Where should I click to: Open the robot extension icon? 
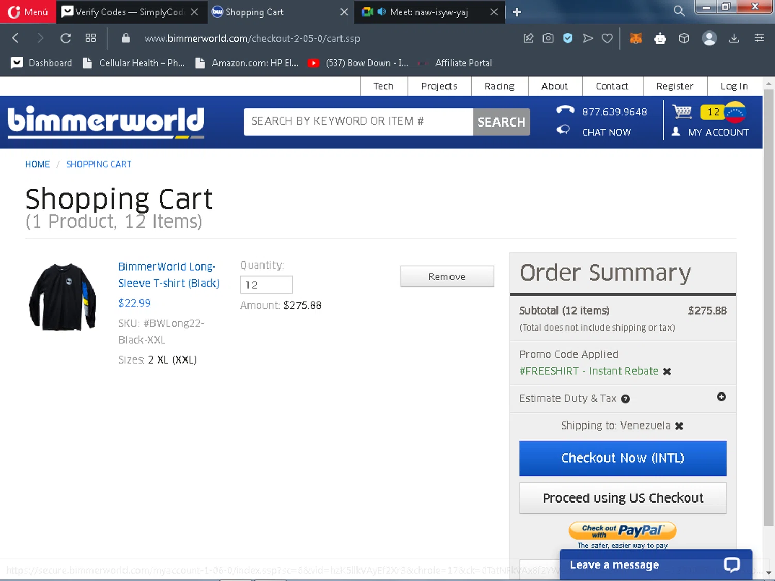point(660,38)
